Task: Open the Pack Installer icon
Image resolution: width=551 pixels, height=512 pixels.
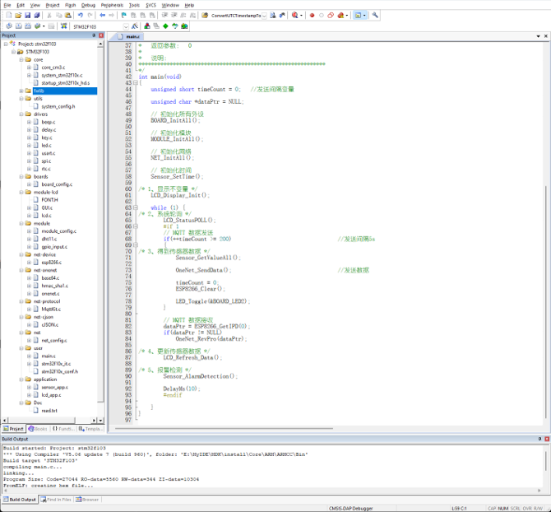Action: click(184, 26)
